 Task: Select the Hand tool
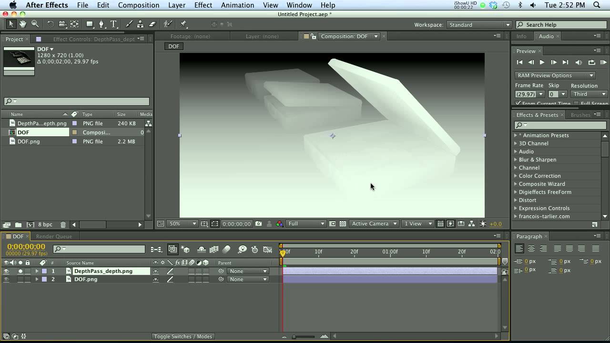pyautogui.click(x=23, y=24)
